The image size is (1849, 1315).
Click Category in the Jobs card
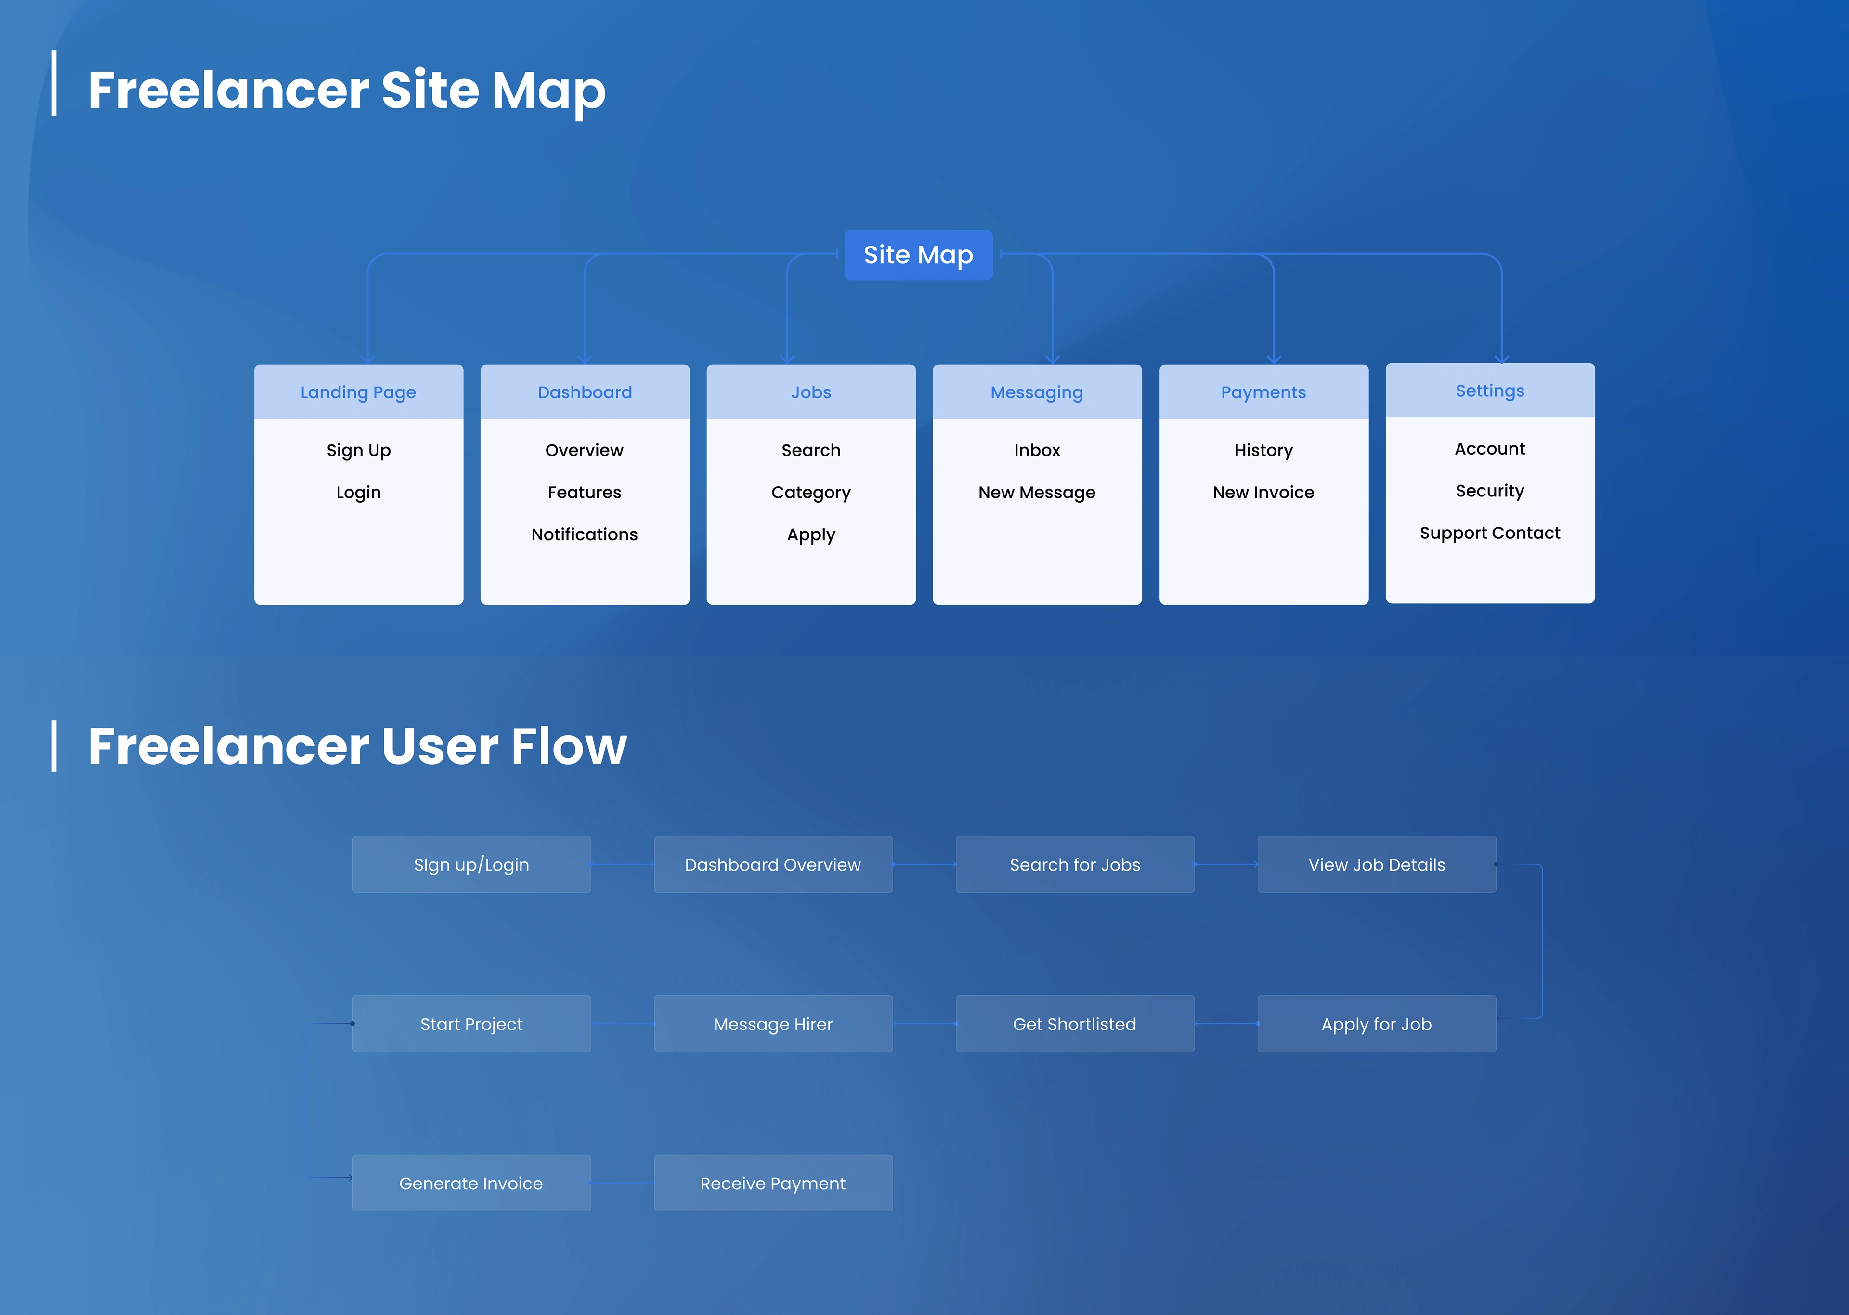coord(811,492)
